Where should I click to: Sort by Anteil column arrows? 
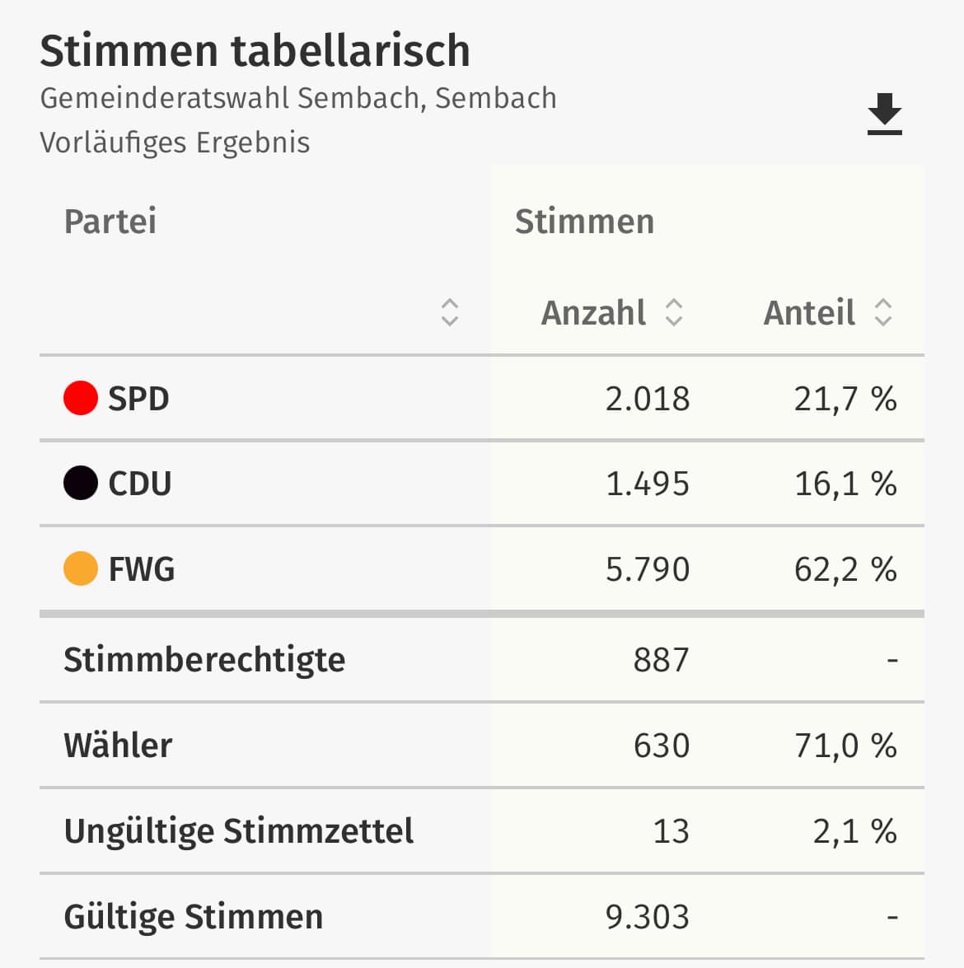[883, 312]
